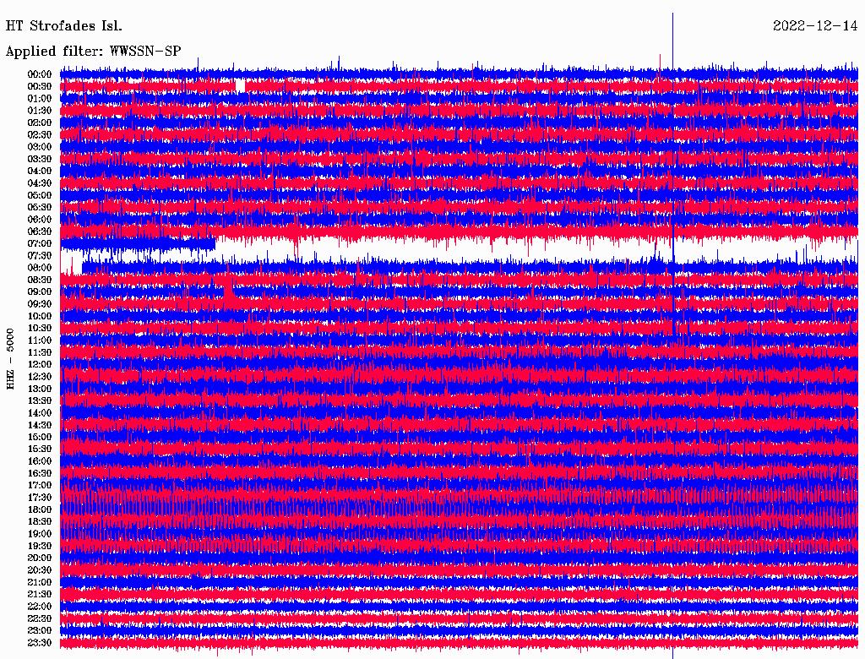Click the 'Applied filter: WWSSN-SP' label
This screenshot has width=865, height=659.
[93, 52]
